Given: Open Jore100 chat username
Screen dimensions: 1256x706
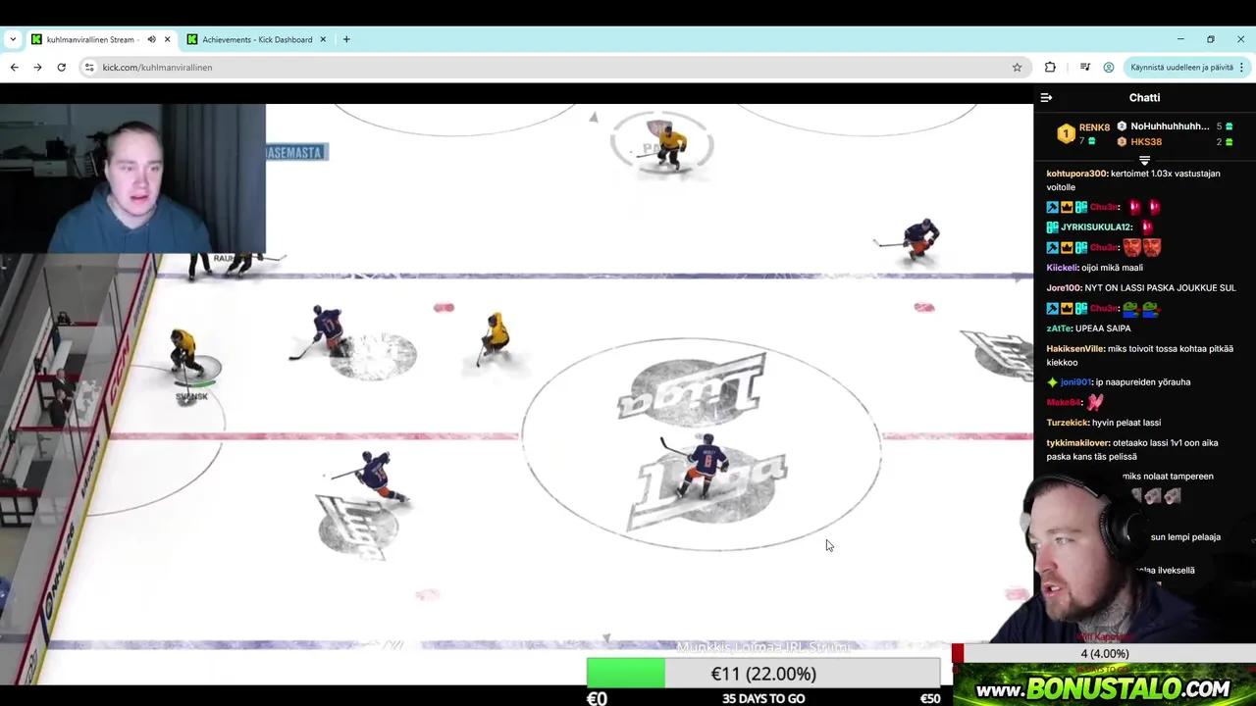Looking at the screenshot, I should (1064, 288).
